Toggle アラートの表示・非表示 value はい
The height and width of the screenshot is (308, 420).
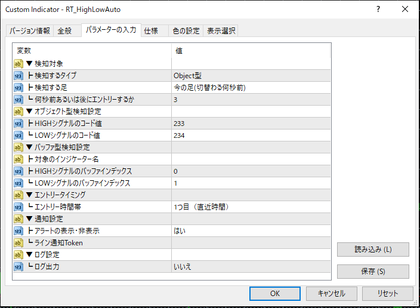point(251,230)
